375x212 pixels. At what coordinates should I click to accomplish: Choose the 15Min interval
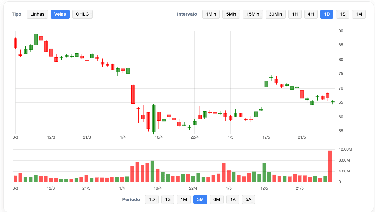[253, 14]
